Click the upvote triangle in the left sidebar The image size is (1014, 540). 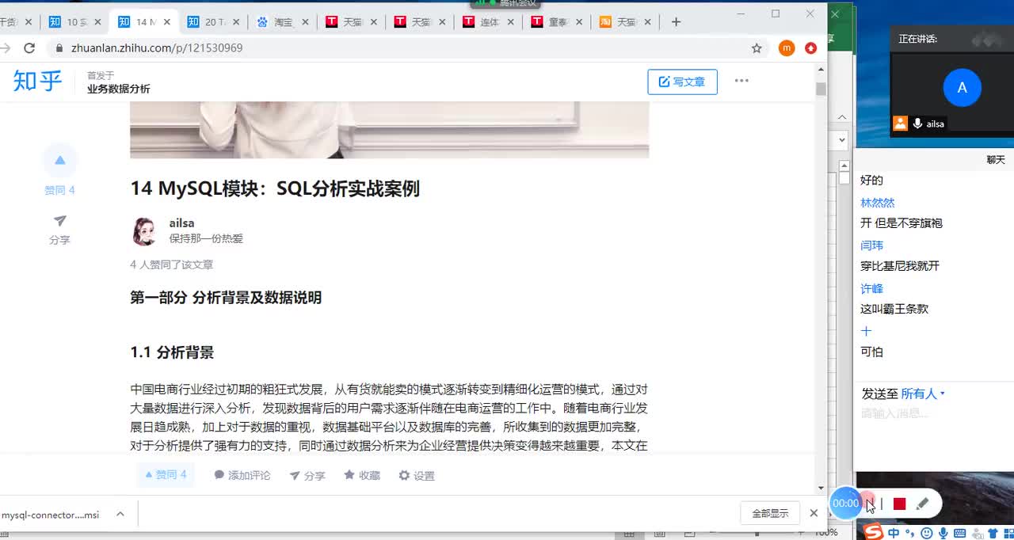[x=60, y=161]
